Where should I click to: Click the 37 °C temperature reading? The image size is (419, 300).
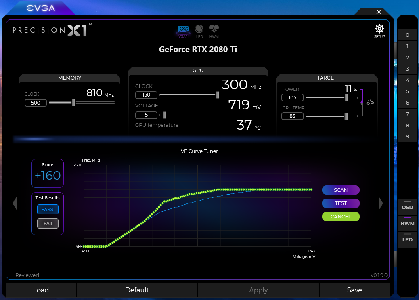pyautogui.click(x=249, y=125)
